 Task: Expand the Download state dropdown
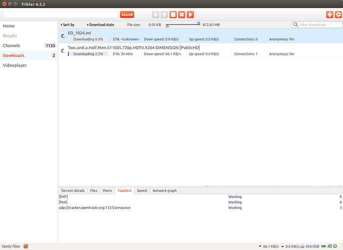(100, 24)
